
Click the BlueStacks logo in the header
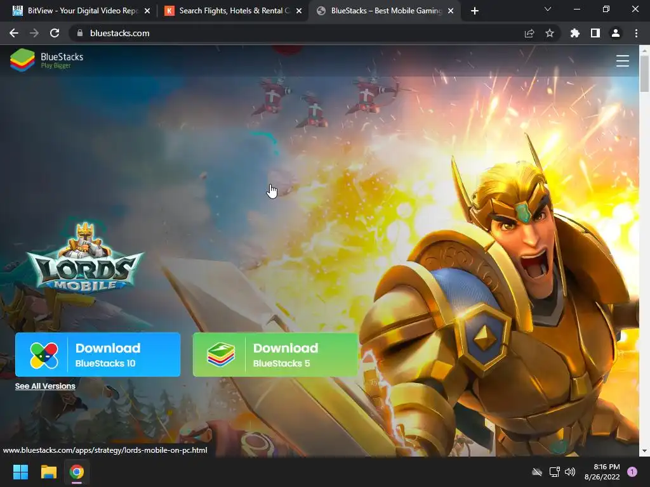coord(46,60)
